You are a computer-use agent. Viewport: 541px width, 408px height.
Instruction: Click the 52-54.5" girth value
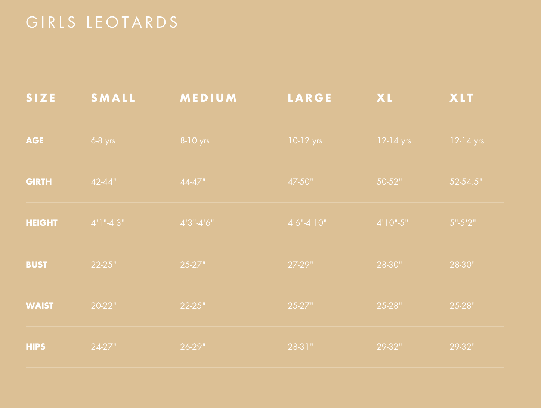(x=466, y=182)
